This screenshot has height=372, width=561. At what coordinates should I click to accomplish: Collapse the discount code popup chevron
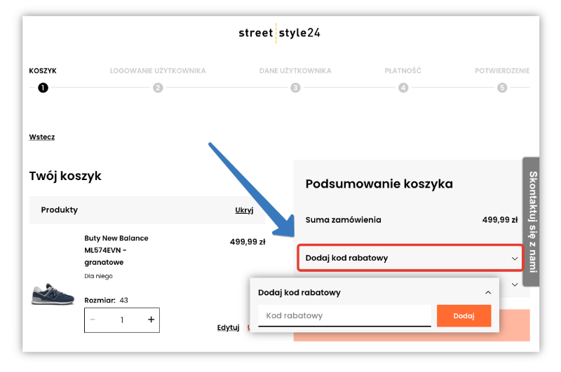click(x=488, y=292)
